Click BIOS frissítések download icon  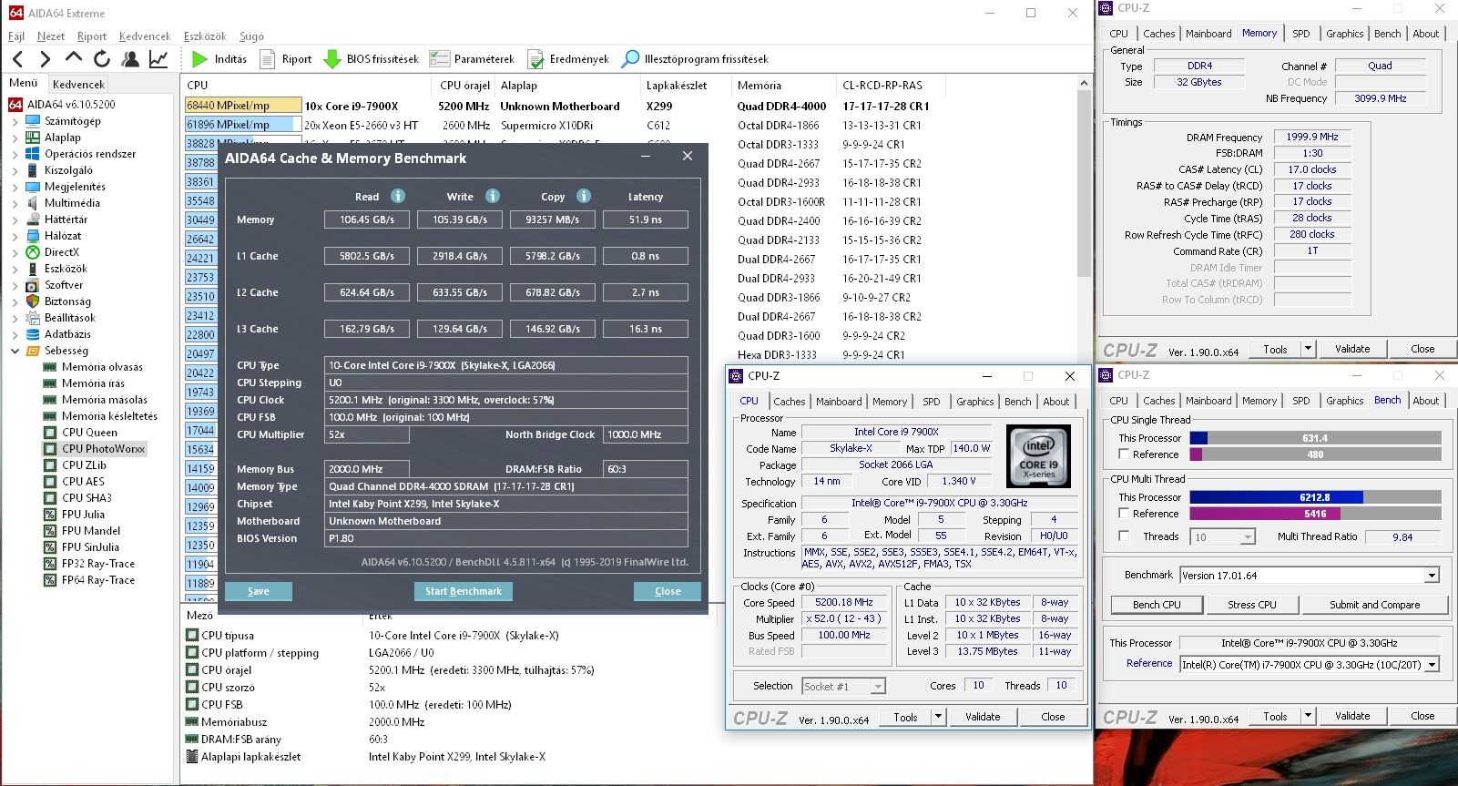333,59
